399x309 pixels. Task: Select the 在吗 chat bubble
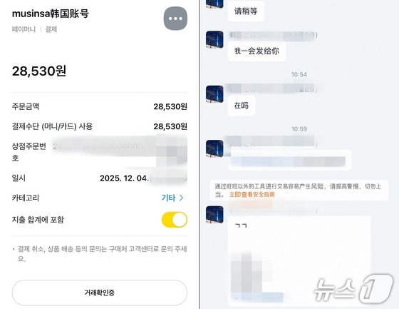242,106
